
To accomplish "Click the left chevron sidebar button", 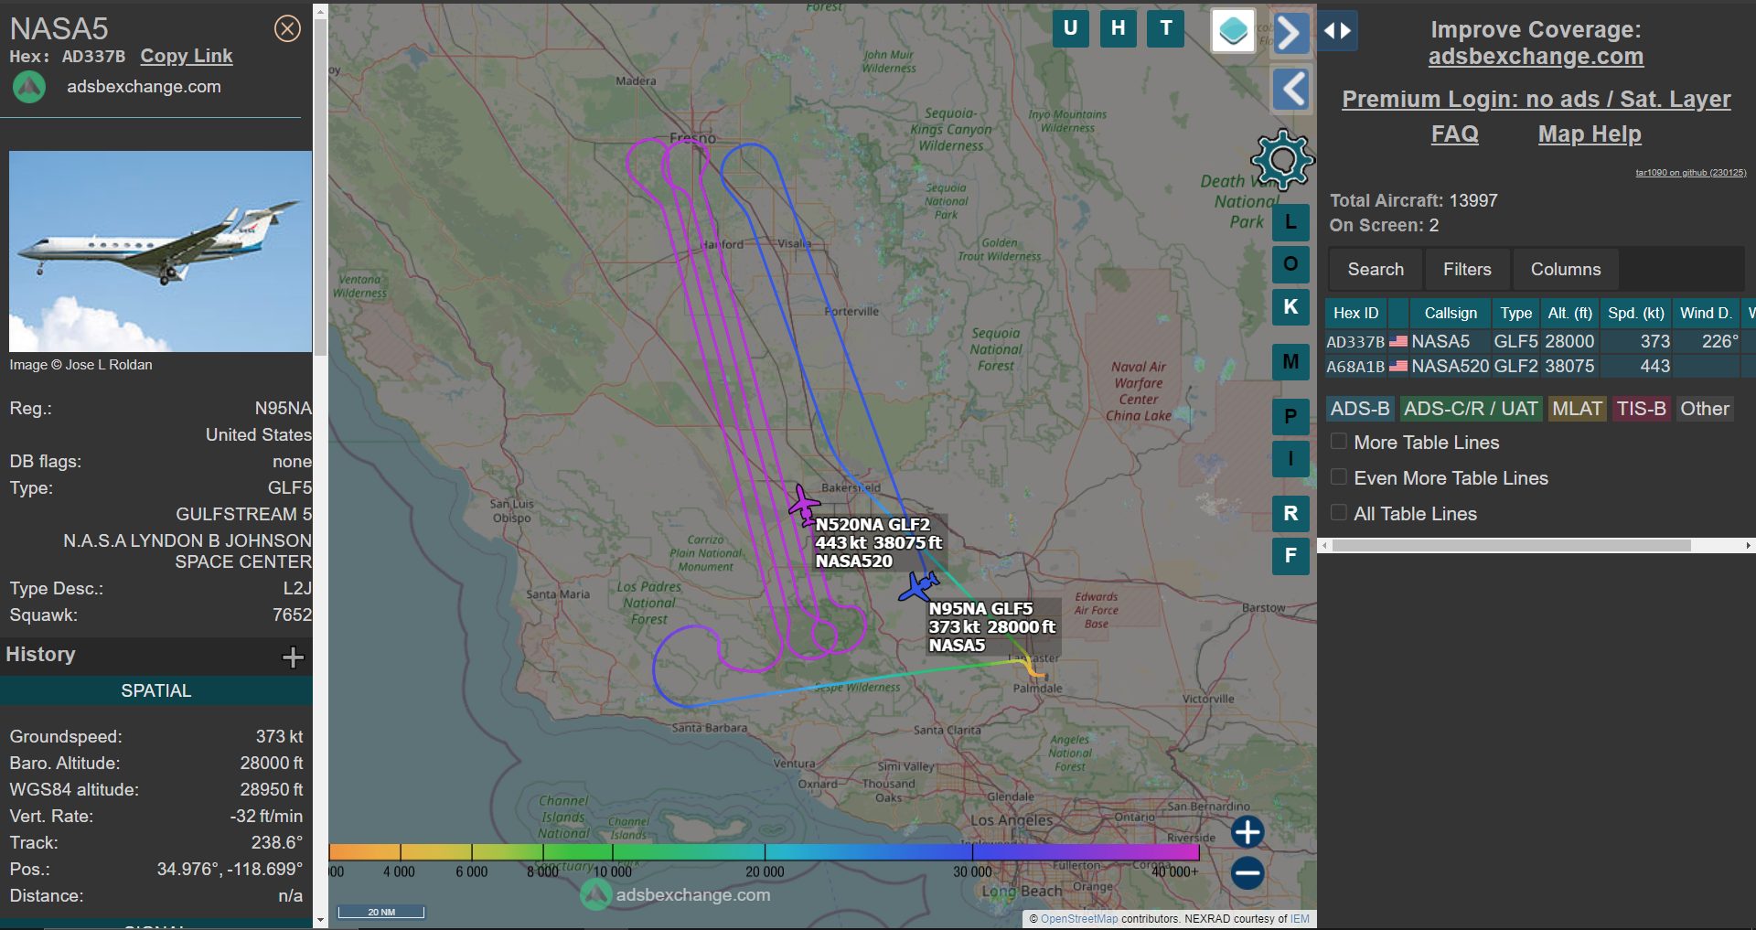I will 1290,90.
